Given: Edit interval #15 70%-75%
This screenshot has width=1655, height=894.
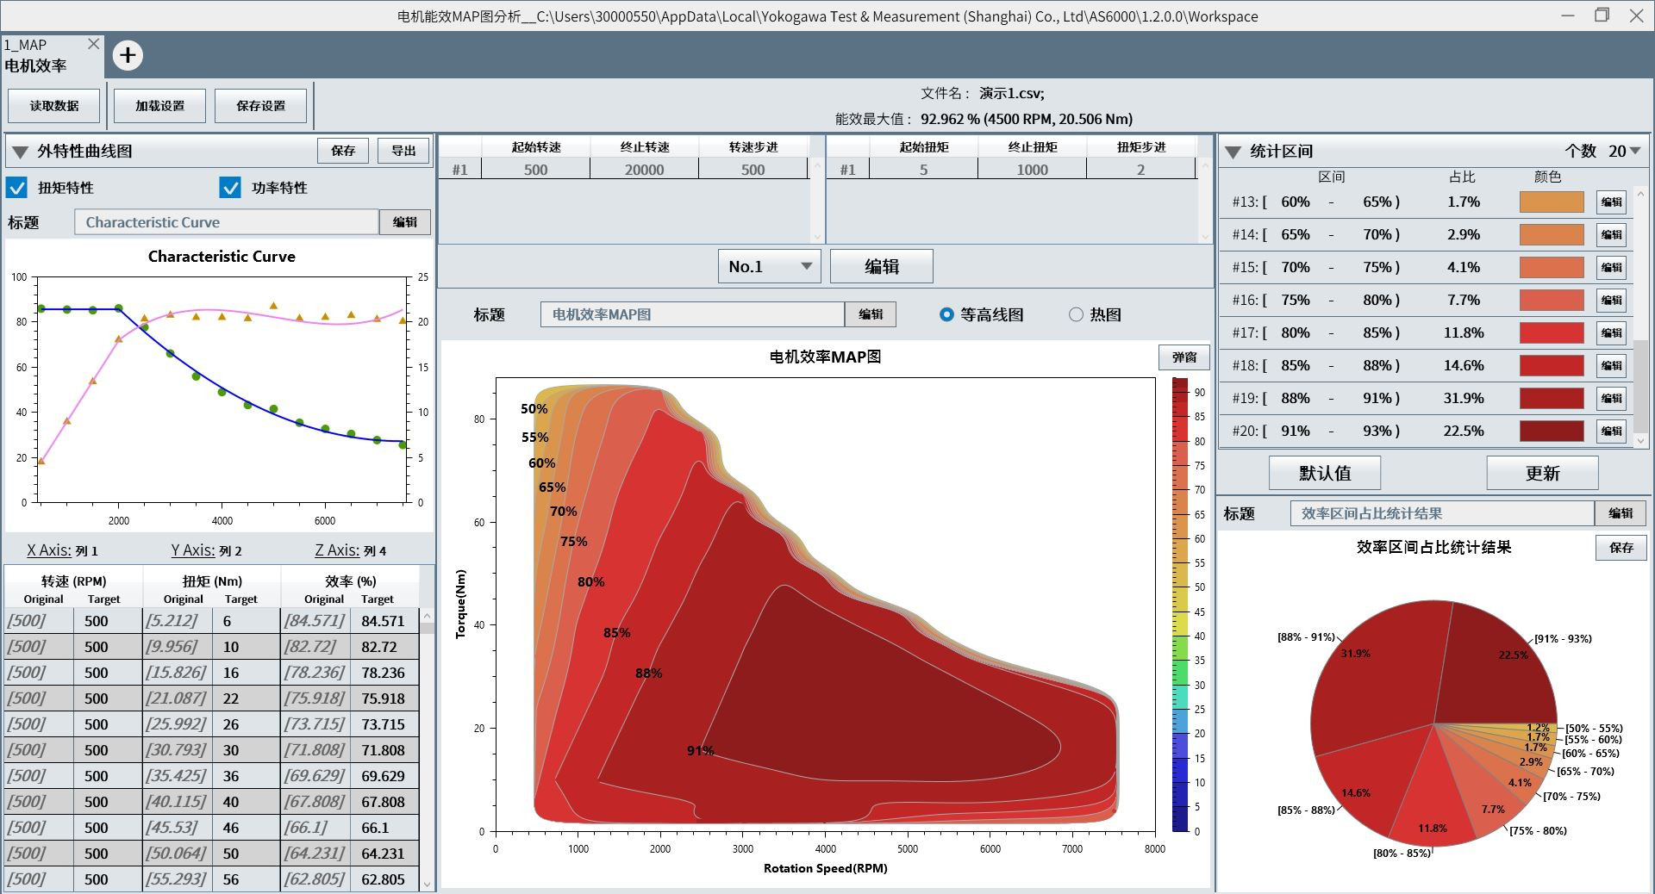Looking at the screenshot, I should 1611,268.
